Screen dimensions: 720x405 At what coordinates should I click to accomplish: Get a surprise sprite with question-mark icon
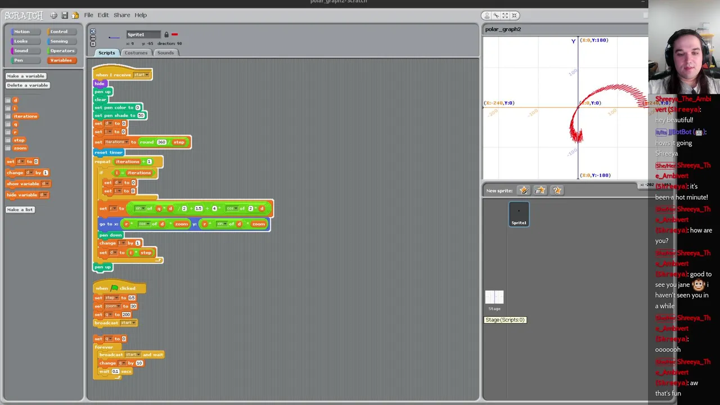tap(556, 190)
